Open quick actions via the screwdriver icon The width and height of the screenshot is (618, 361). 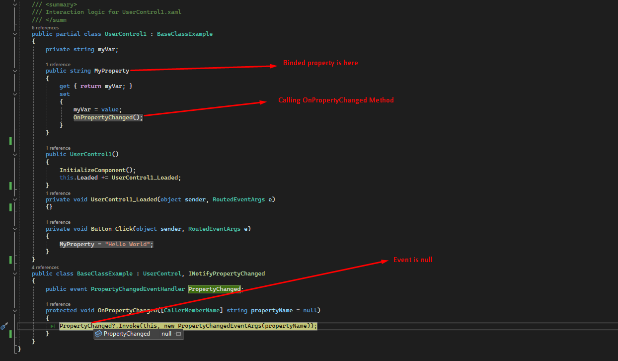pos(4,326)
